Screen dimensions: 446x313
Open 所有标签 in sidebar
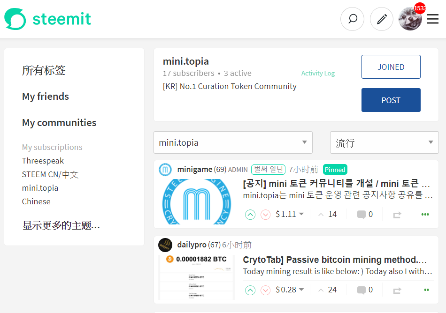coord(44,70)
